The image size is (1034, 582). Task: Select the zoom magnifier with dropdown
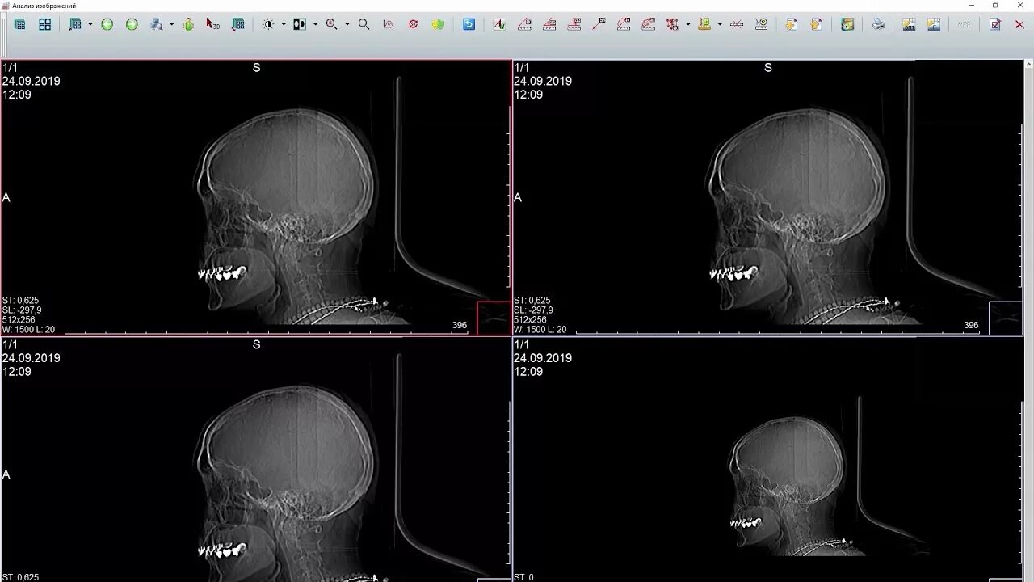tap(331, 24)
